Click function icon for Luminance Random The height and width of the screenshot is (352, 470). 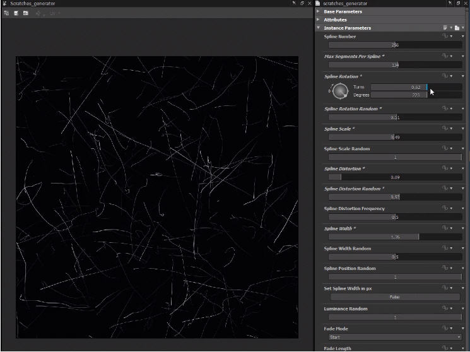tap(445, 308)
